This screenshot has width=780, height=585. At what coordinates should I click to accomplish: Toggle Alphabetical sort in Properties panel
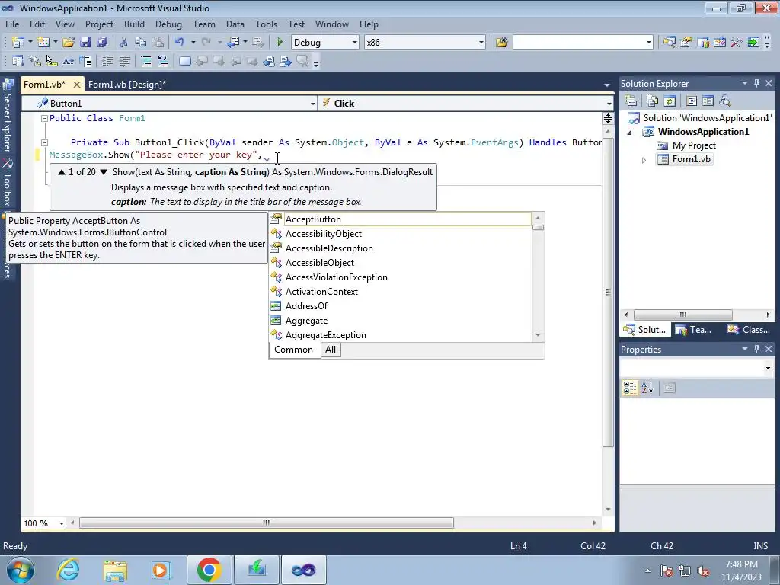tap(647, 388)
